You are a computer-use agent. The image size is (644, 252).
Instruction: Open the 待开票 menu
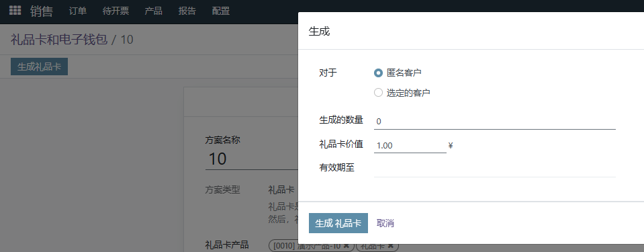[116, 11]
